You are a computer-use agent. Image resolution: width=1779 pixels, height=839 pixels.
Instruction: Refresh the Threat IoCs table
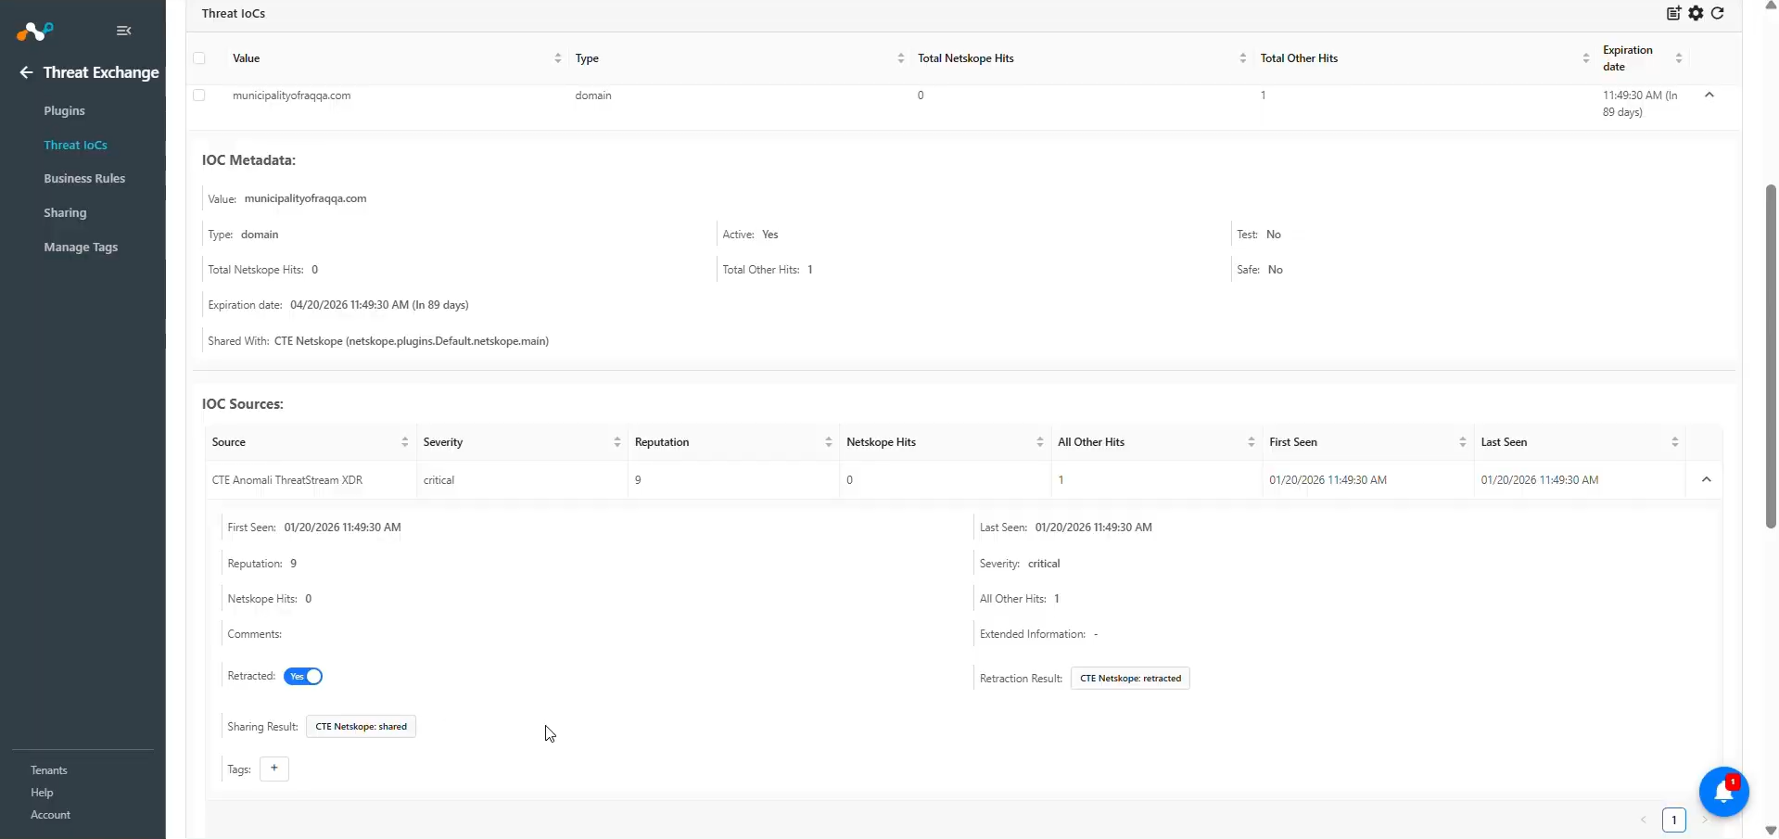tap(1718, 13)
